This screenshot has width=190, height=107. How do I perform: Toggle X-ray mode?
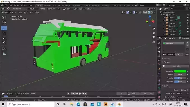140,12
